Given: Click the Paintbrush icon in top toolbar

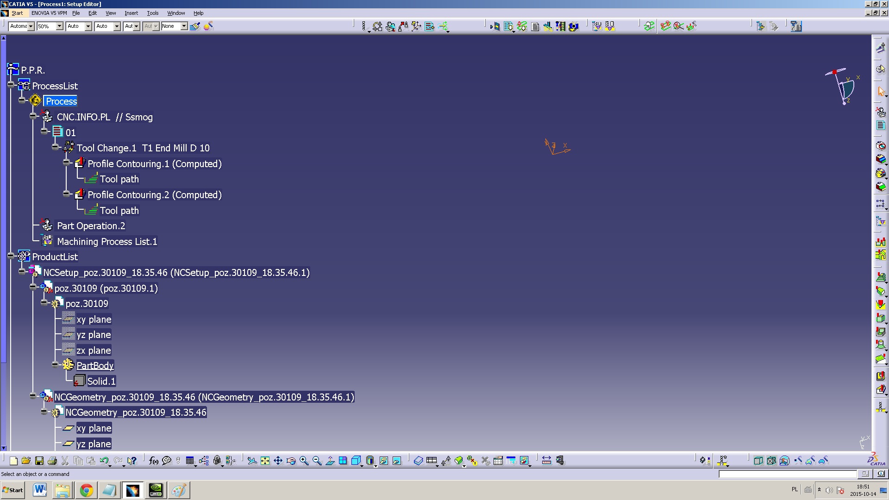Looking at the screenshot, I should [195, 26].
